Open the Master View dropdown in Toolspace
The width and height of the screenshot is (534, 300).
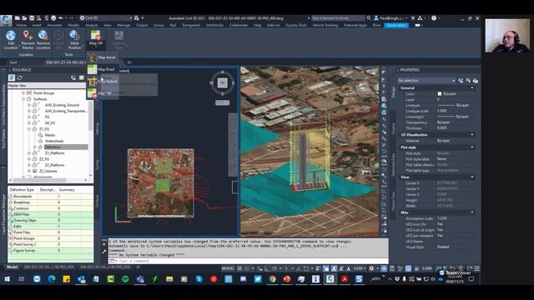[x=47, y=86]
